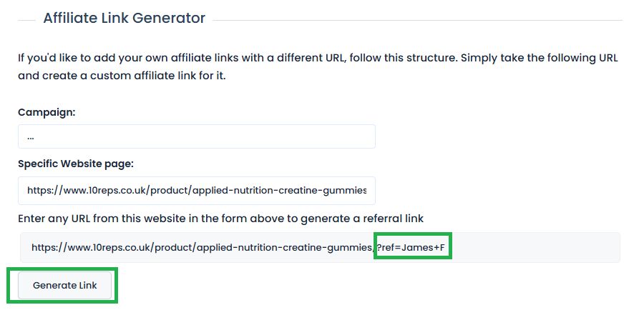Click the ?ref=James+F part of the link
Viewport: 639px width, 310px height.
[x=411, y=248]
